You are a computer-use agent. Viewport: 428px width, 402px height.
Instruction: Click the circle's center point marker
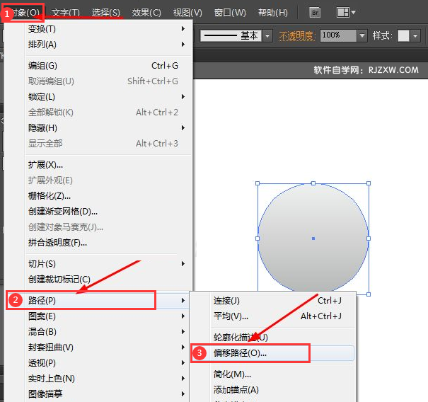click(313, 239)
